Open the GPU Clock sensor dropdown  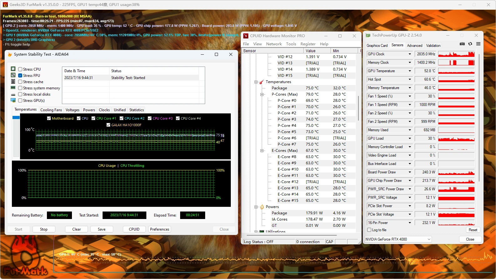[410, 54]
